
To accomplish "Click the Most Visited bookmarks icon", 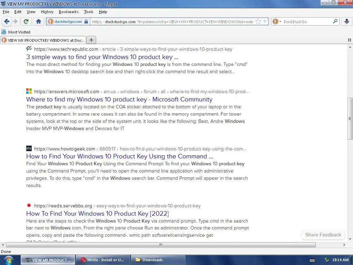I will [3, 32].
